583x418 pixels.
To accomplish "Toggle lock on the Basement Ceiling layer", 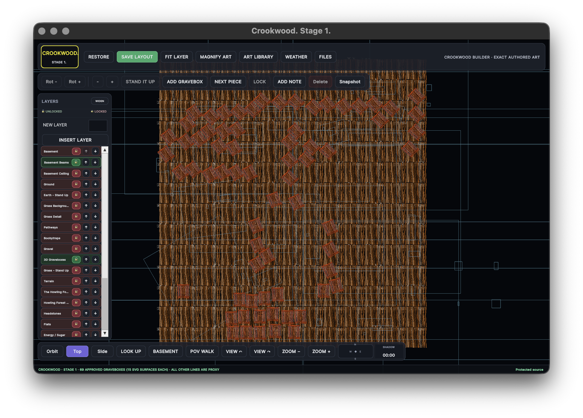I will coord(76,173).
